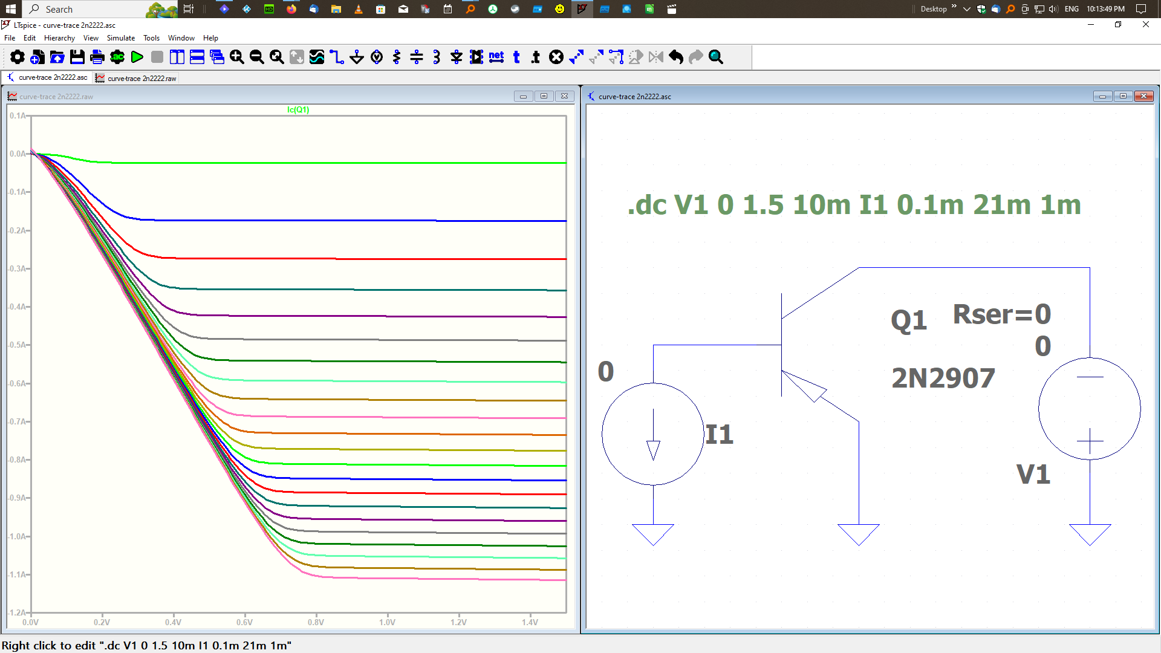Click the Open file folder icon

(57, 57)
